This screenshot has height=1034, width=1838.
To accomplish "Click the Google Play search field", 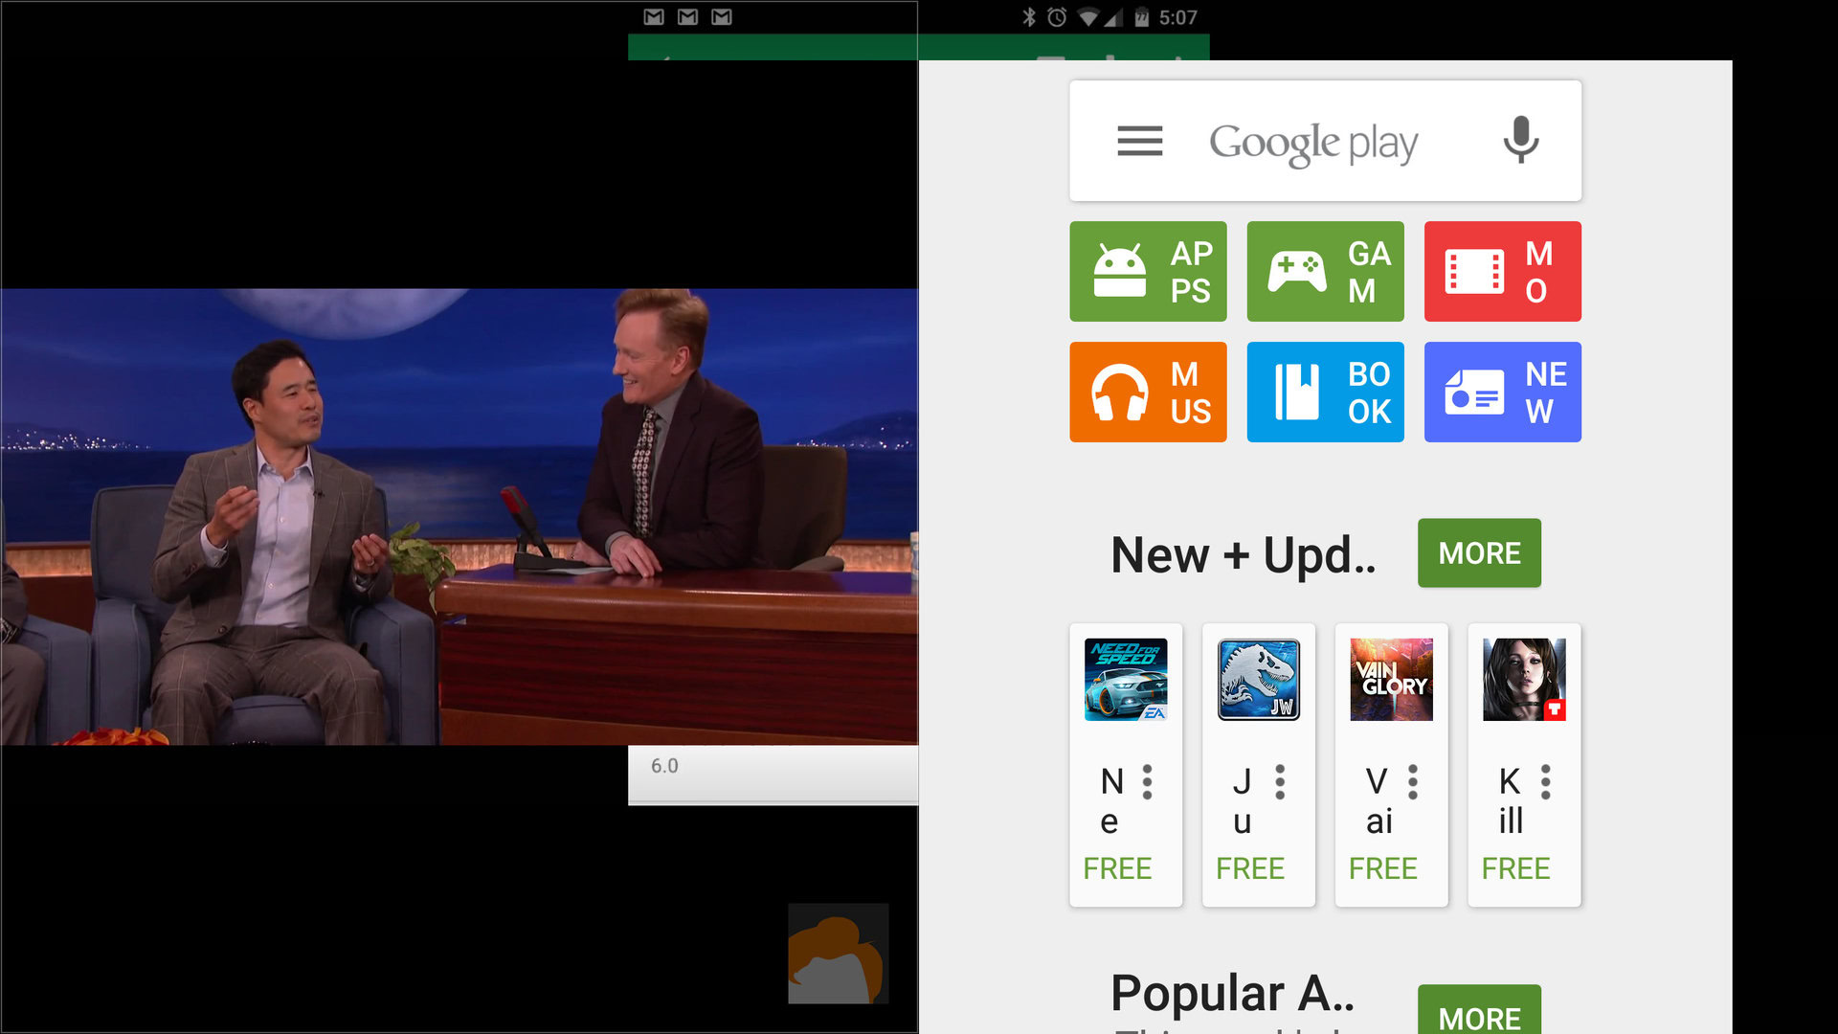I will tap(1313, 142).
